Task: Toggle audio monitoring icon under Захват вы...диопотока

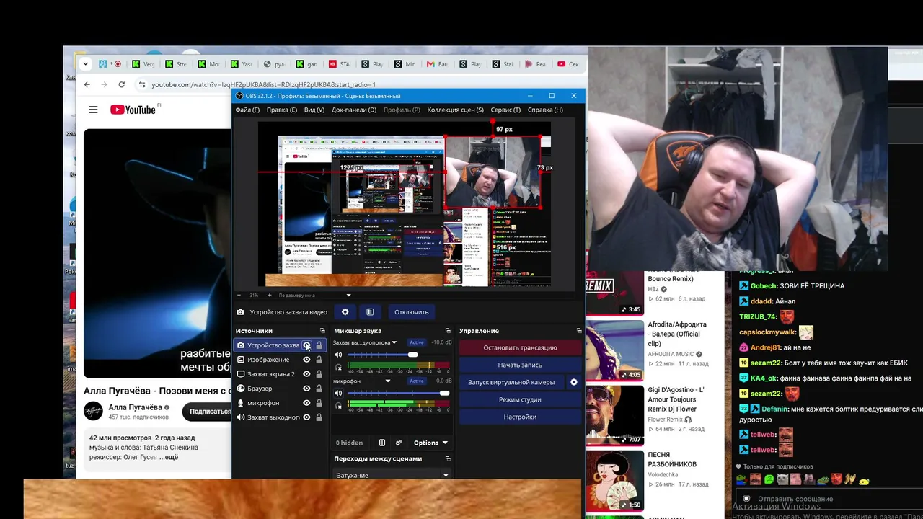Action: (338, 367)
